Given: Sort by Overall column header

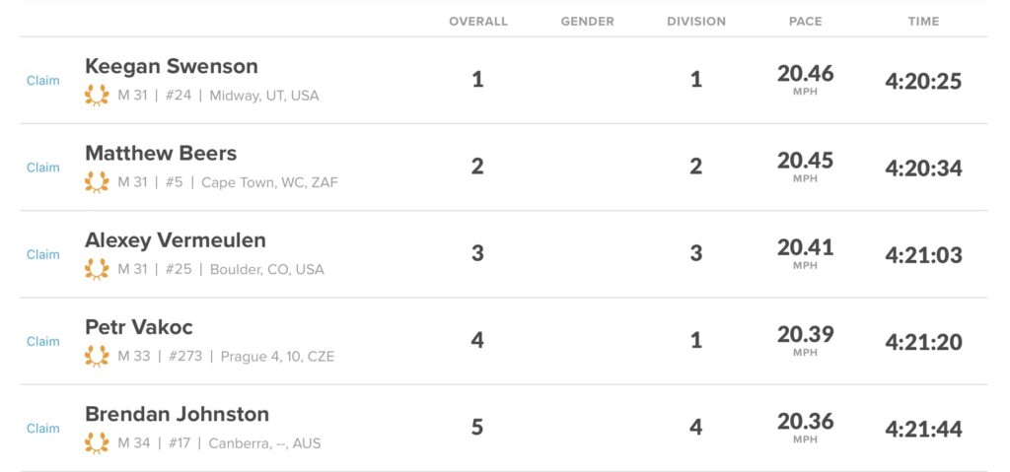Looking at the screenshot, I should pos(477,21).
